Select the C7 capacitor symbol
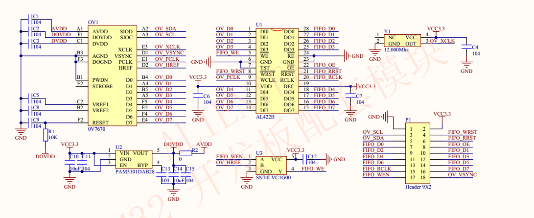This screenshot has width=534, height=218. click(350, 97)
